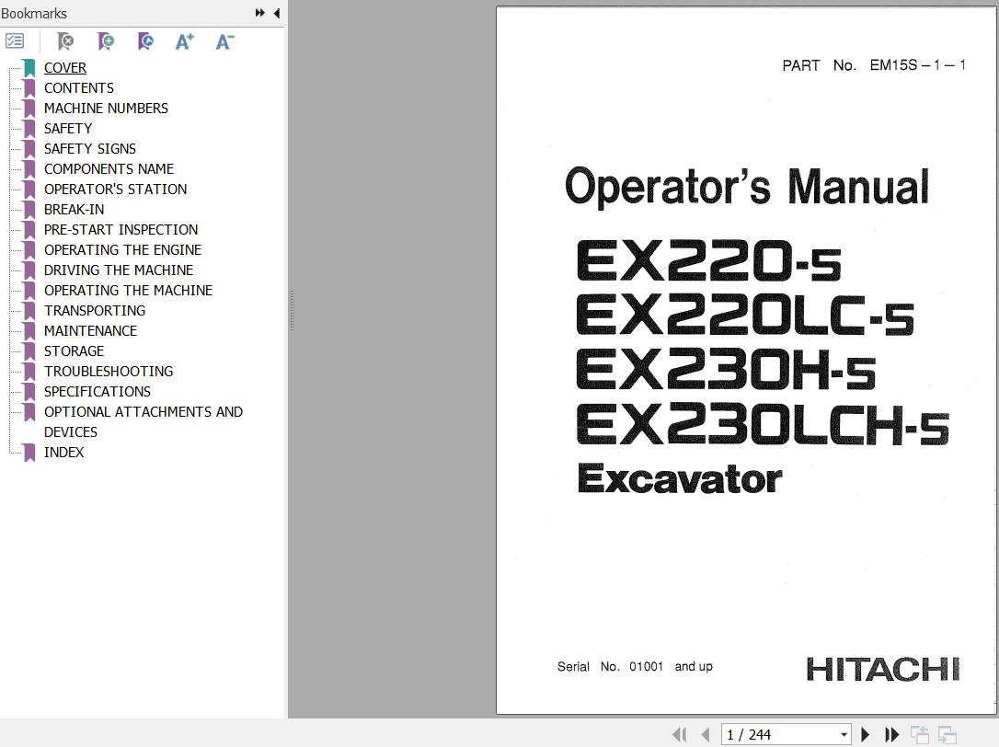
Task: Click bookmark ribbon icon beside STORAGE
Action: point(29,351)
